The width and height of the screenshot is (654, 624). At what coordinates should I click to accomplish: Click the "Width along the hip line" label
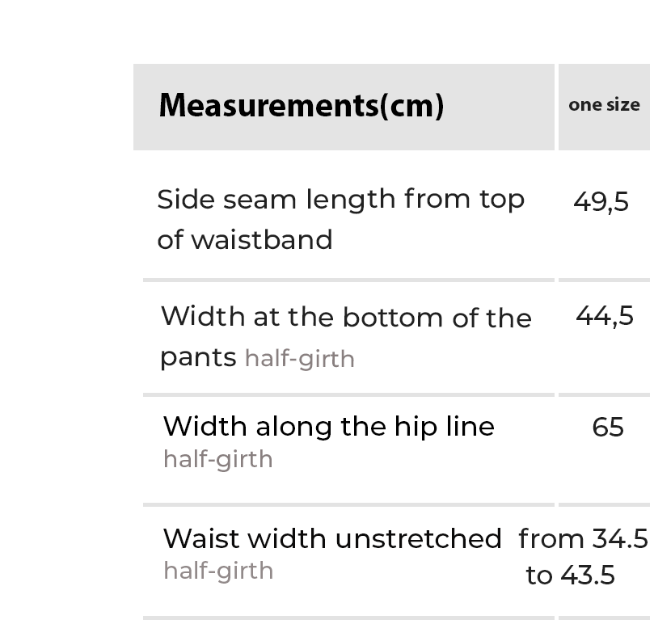point(328,427)
